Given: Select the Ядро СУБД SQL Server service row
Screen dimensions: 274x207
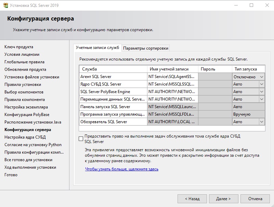Looking at the screenshot, I should pos(113,84).
